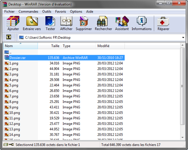Click the computer icon in address bar
Image resolution: width=188 pixels, height=150 pixels.
(21, 38)
